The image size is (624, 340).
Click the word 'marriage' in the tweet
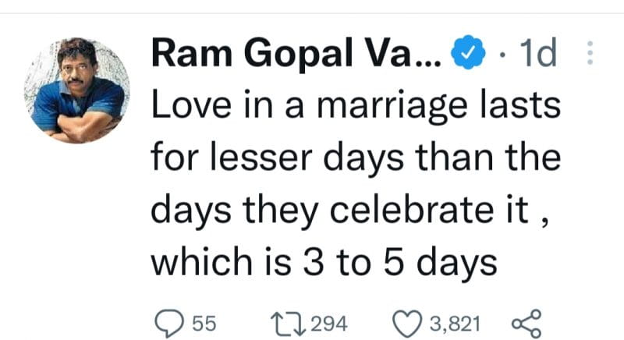pyautogui.click(x=392, y=107)
